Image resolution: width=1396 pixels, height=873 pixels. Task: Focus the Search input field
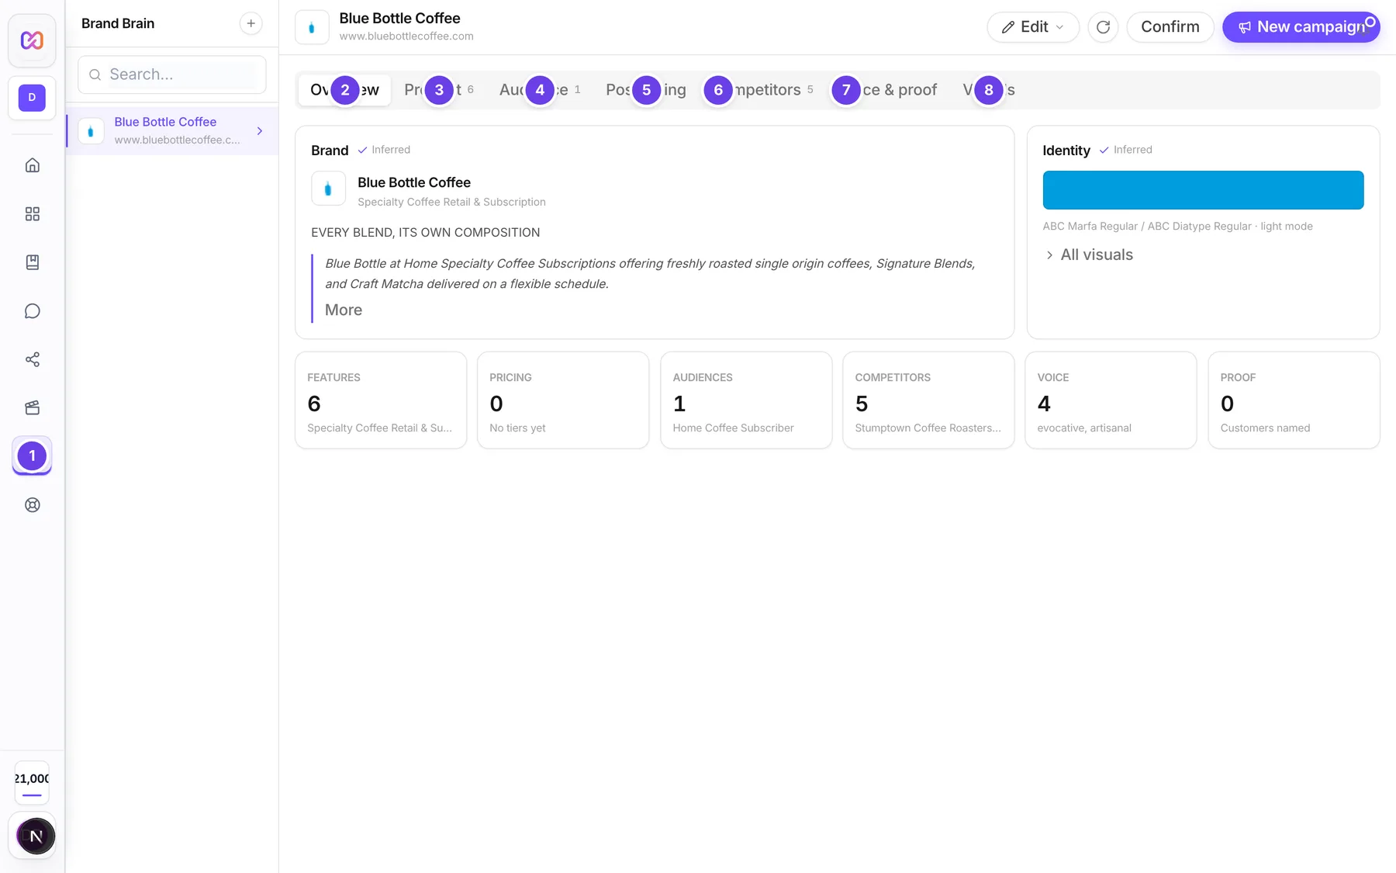click(x=172, y=74)
